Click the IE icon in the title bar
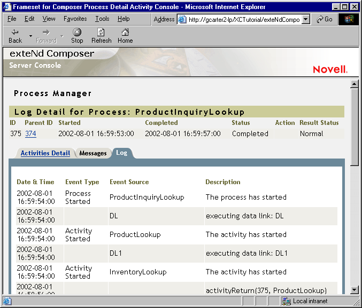 coord(7,7)
